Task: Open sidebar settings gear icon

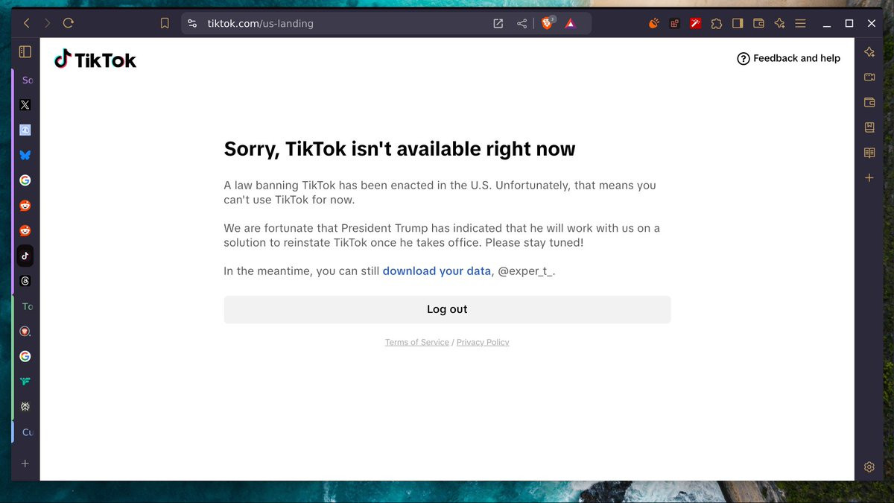Action: (869, 466)
